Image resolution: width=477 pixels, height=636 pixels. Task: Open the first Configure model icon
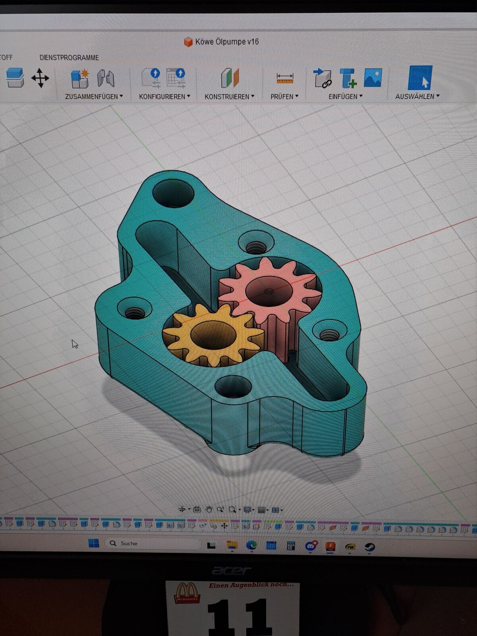[x=151, y=78]
